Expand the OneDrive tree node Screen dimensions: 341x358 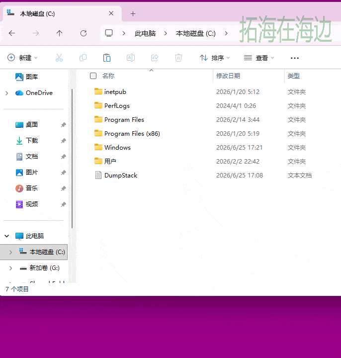[7, 93]
